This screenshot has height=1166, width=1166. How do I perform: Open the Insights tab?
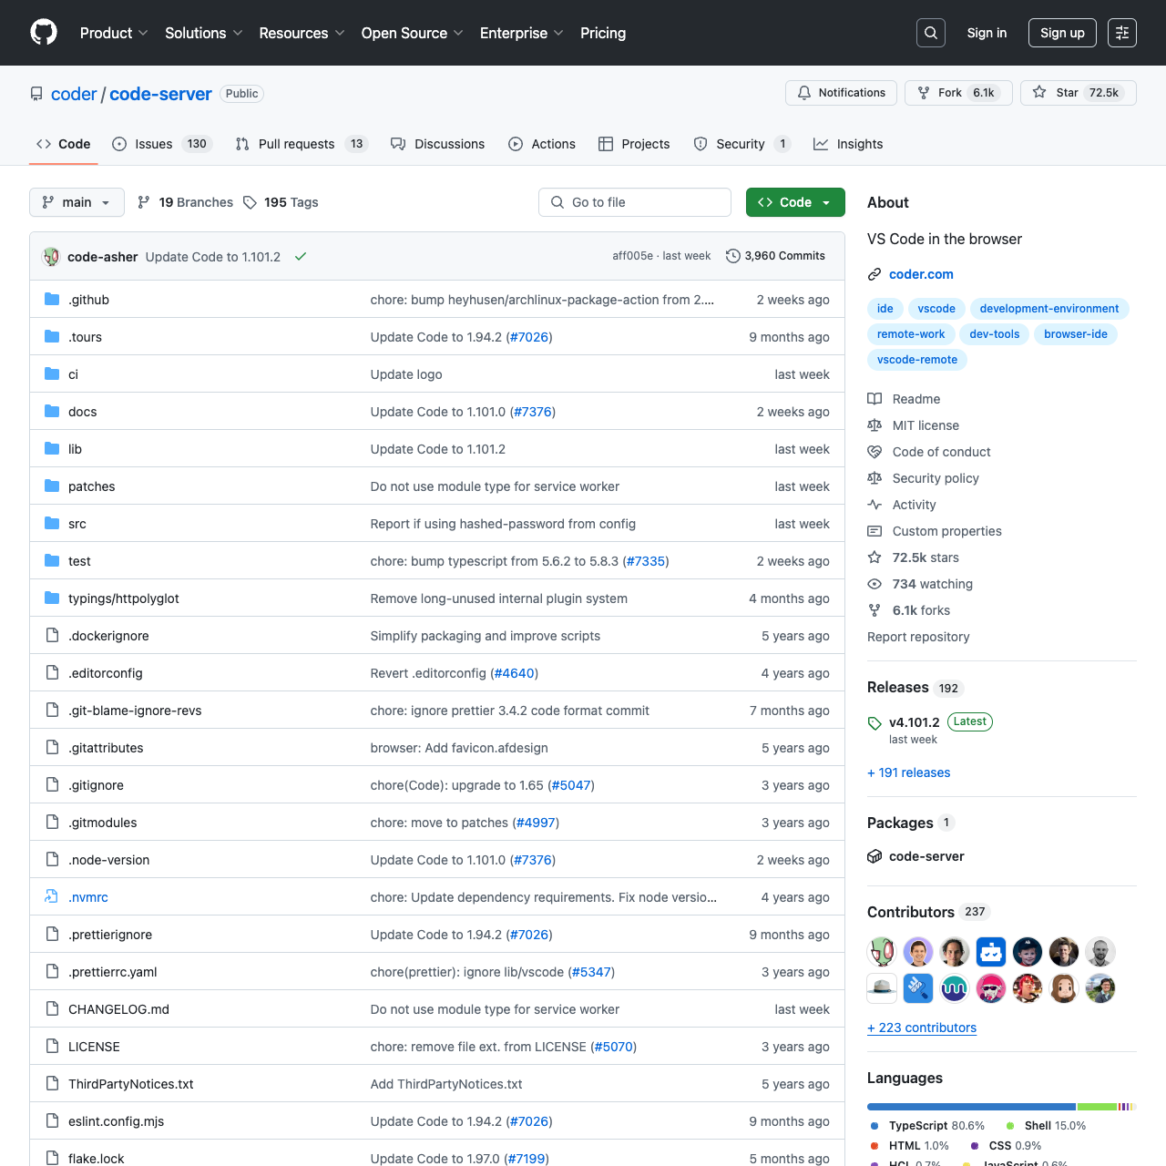pyautogui.click(x=848, y=144)
